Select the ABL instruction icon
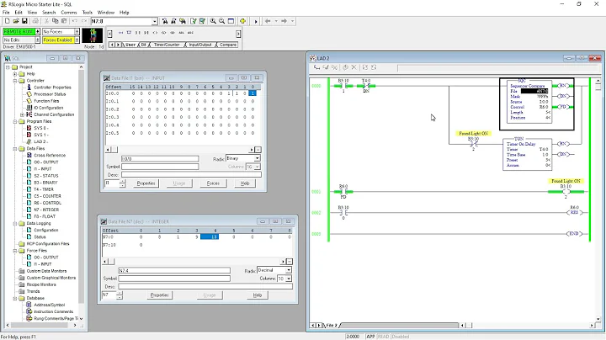This screenshot has width=606, height=340. pyautogui.click(x=182, y=33)
